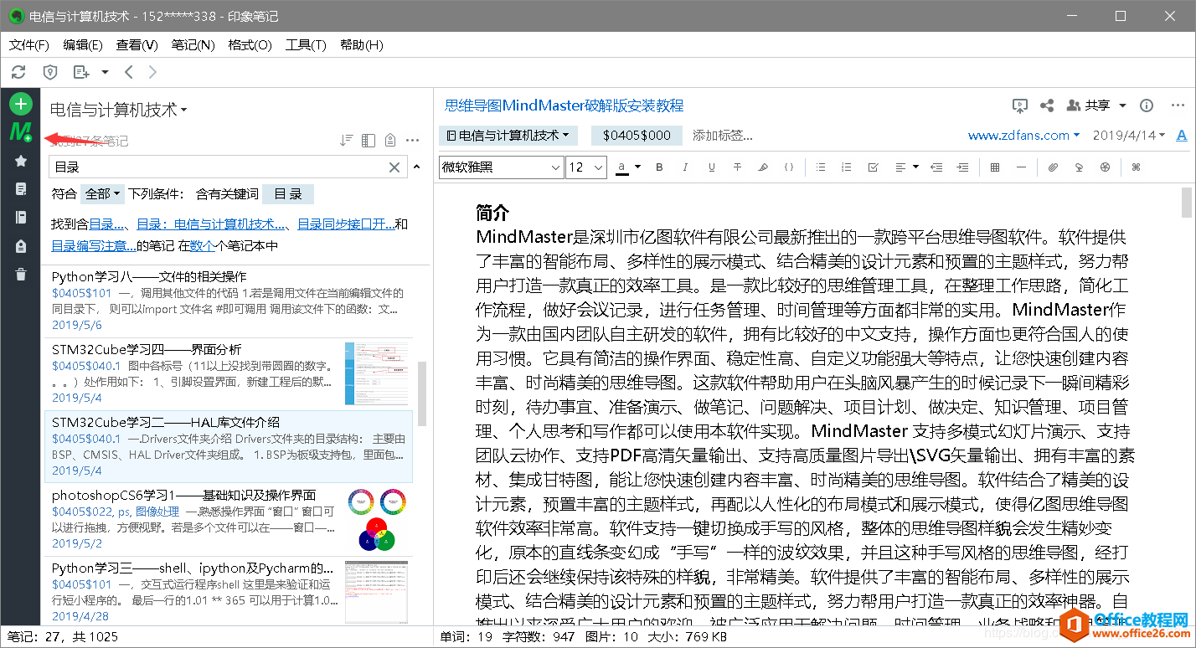The height and width of the screenshot is (648, 1196).
Task: Click the shield security icon in toolbar
Action: tap(50, 72)
